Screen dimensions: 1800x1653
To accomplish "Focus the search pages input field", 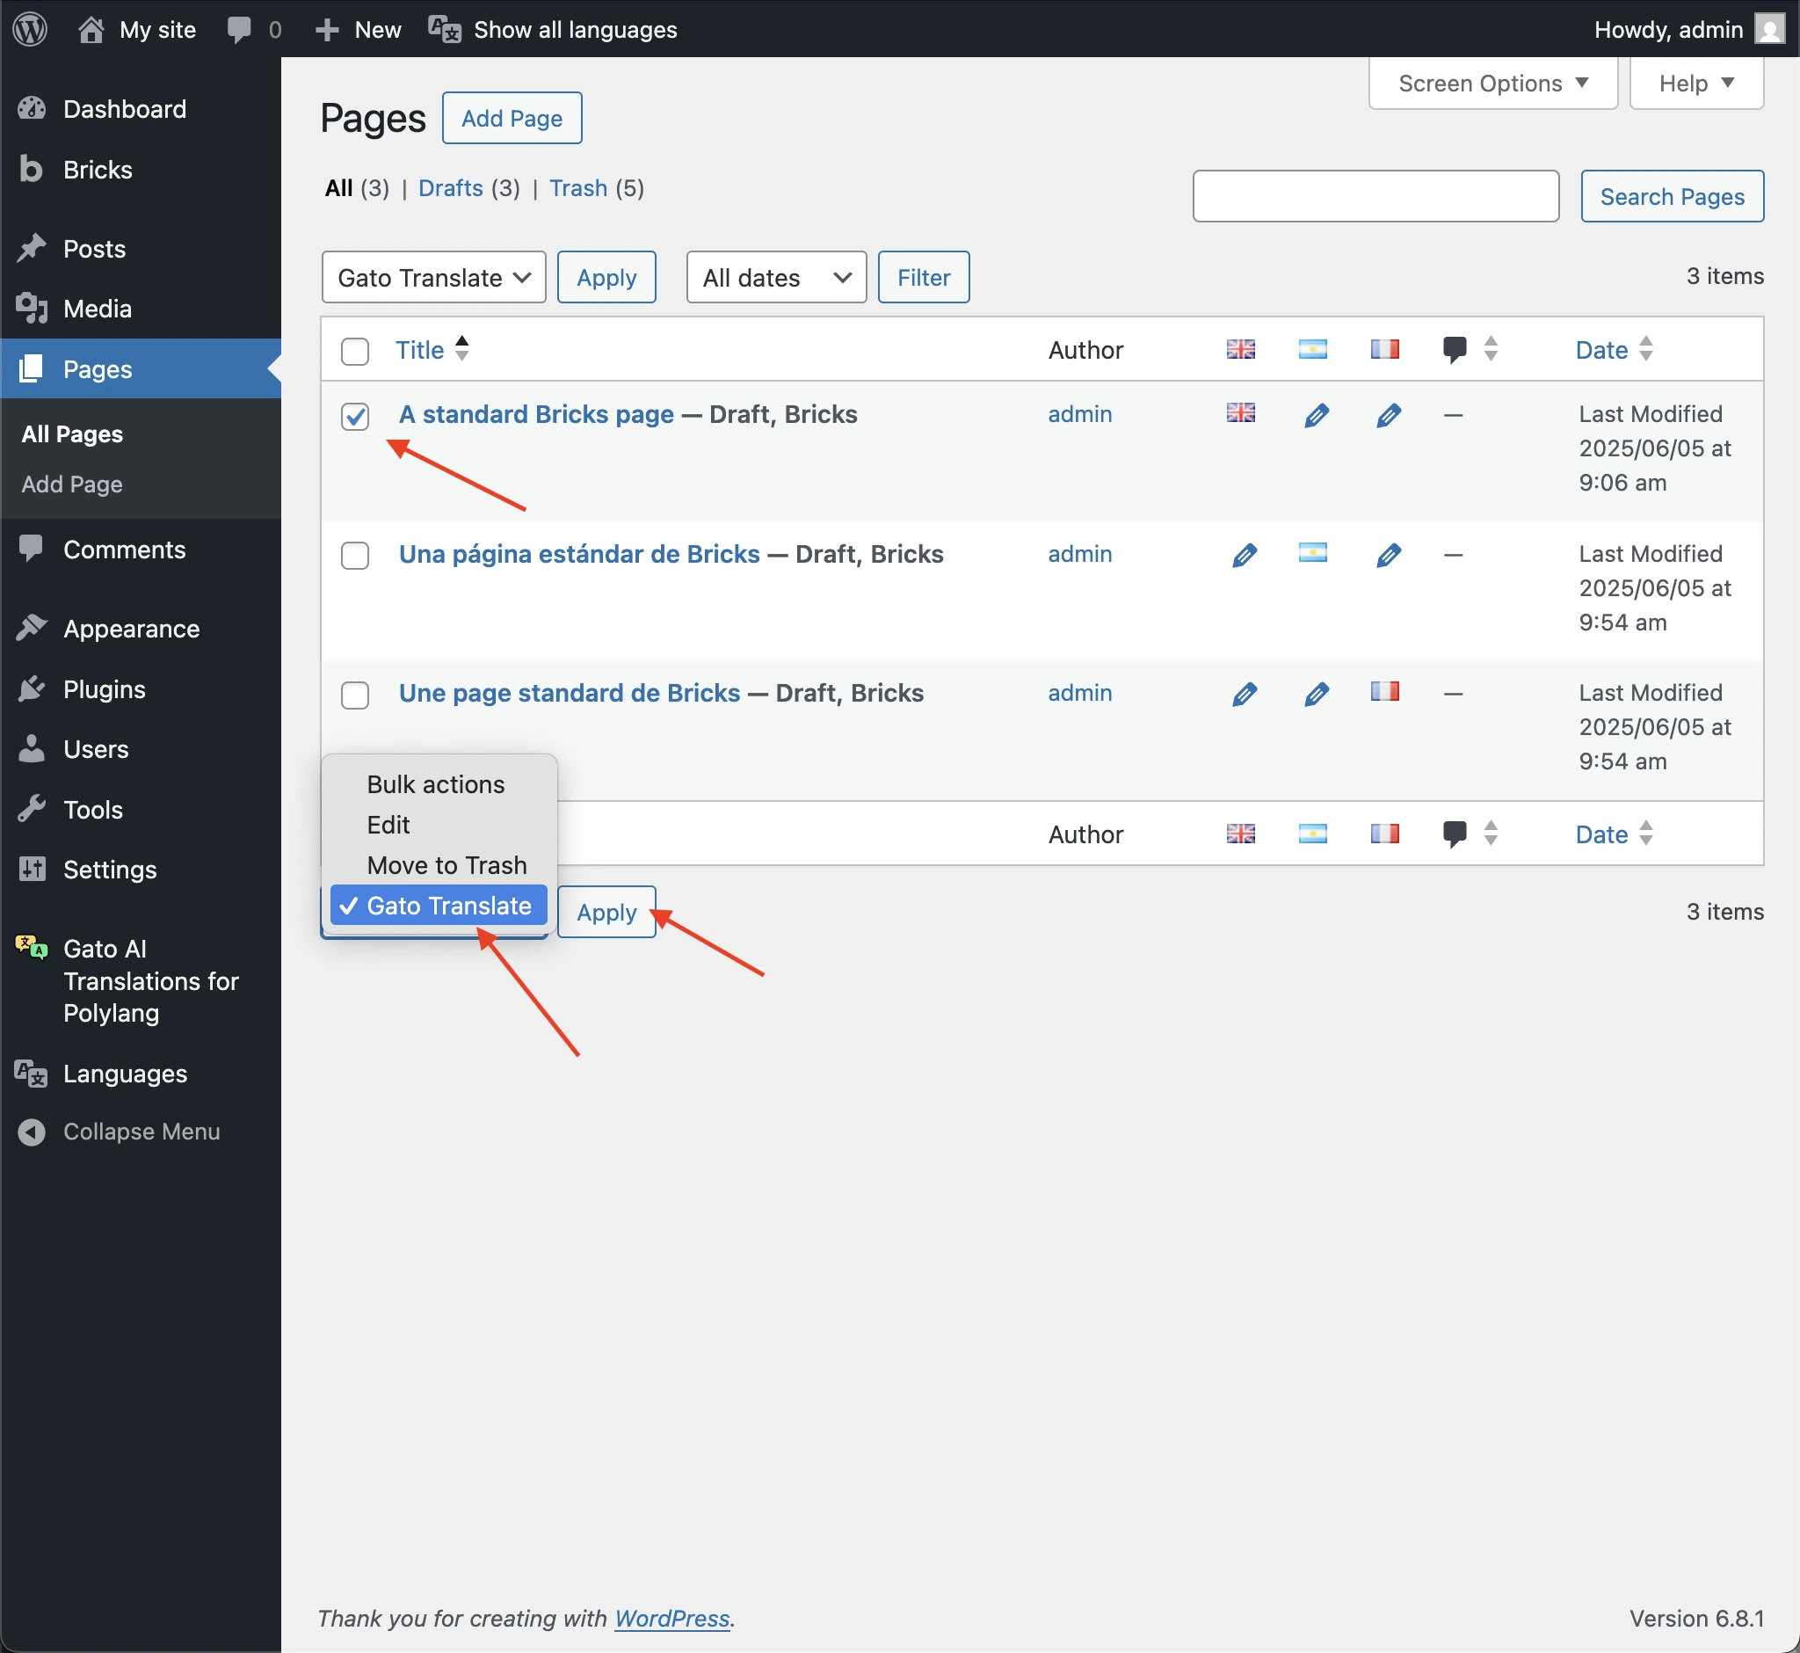I will (x=1375, y=196).
